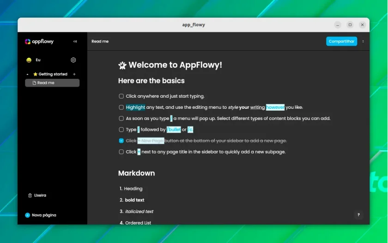Click the highlighted '/bullet' code text
388x243 pixels.
(x=174, y=130)
